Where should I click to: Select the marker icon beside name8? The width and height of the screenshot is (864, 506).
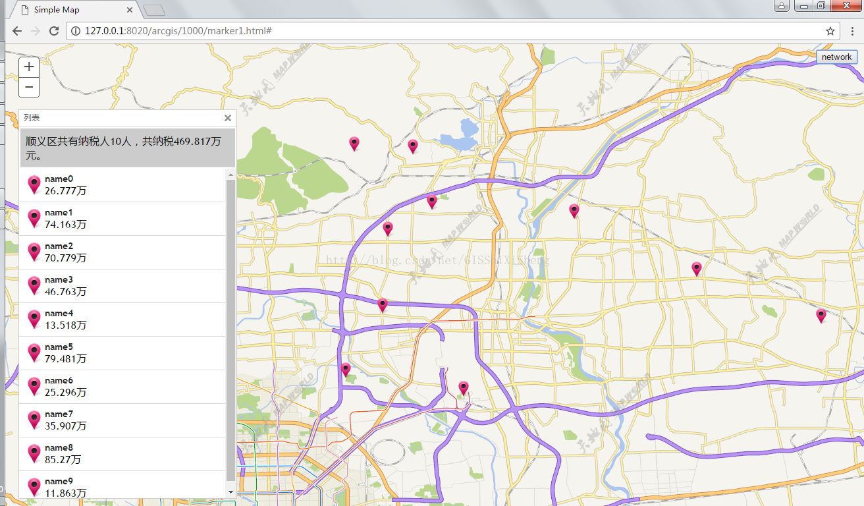(x=34, y=454)
